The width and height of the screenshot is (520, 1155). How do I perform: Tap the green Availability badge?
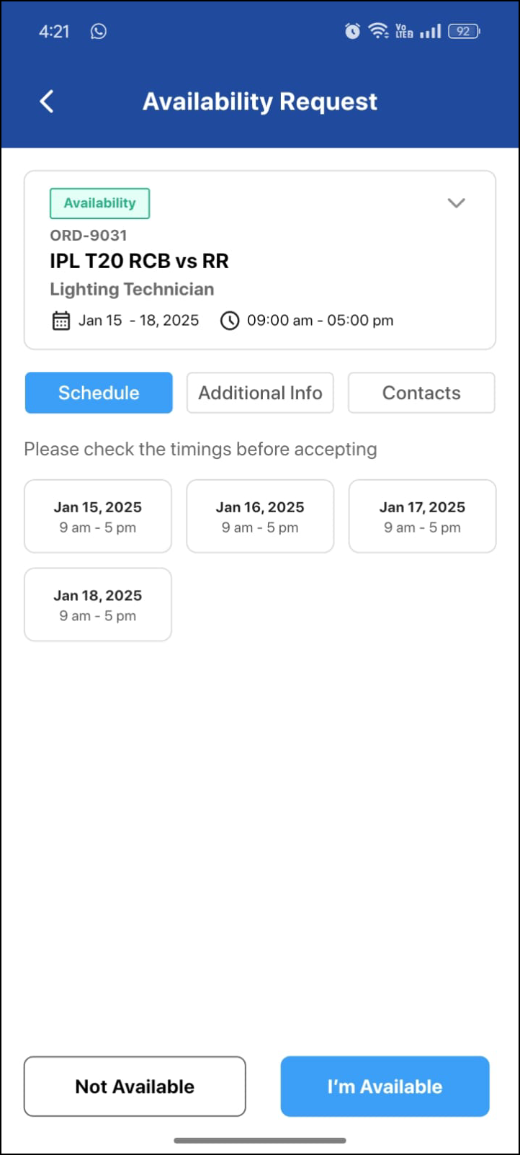click(x=99, y=203)
